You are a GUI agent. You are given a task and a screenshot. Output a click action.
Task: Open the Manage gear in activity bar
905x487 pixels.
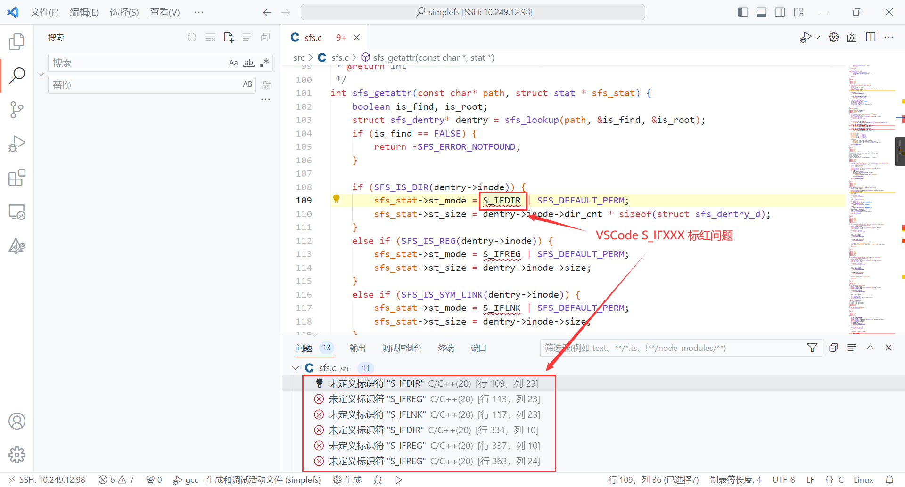pyautogui.click(x=17, y=455)
